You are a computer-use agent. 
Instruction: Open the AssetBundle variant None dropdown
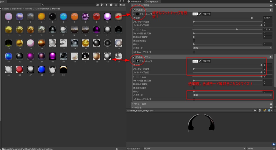[x=261, y=148]
